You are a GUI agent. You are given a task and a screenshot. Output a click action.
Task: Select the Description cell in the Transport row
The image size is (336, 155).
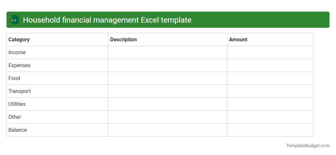click(x=168, y=91)
